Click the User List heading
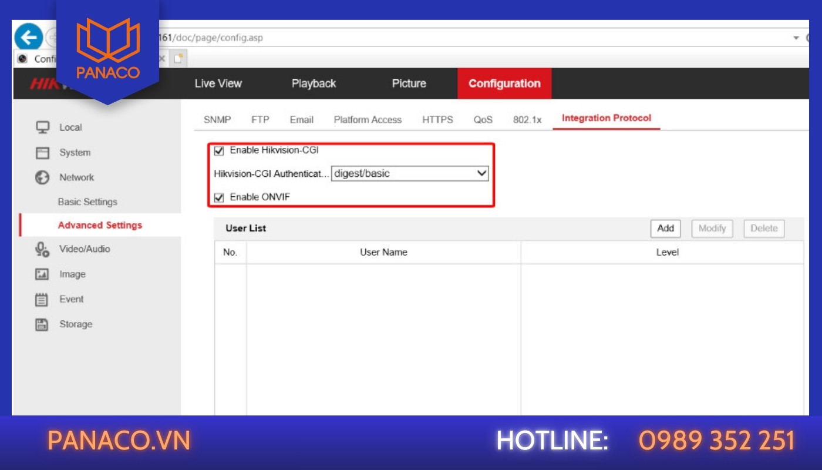The image size is (822, 470). pyautogui.click(x=245, y=228)
